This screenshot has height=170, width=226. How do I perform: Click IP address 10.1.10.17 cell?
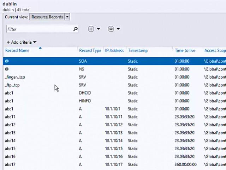[x=114, y=164]
